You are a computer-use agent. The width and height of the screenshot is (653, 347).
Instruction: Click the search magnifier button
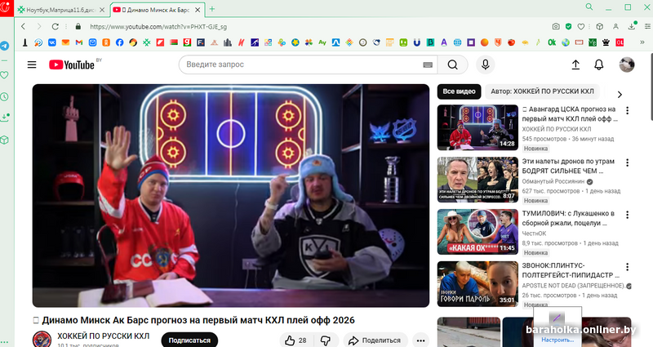point(453,65)
